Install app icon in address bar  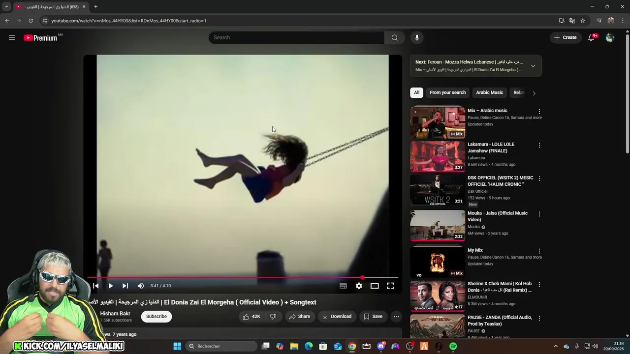[x=562, y=21]
